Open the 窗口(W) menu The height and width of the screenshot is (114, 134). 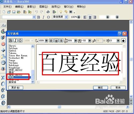pos(69,7)
